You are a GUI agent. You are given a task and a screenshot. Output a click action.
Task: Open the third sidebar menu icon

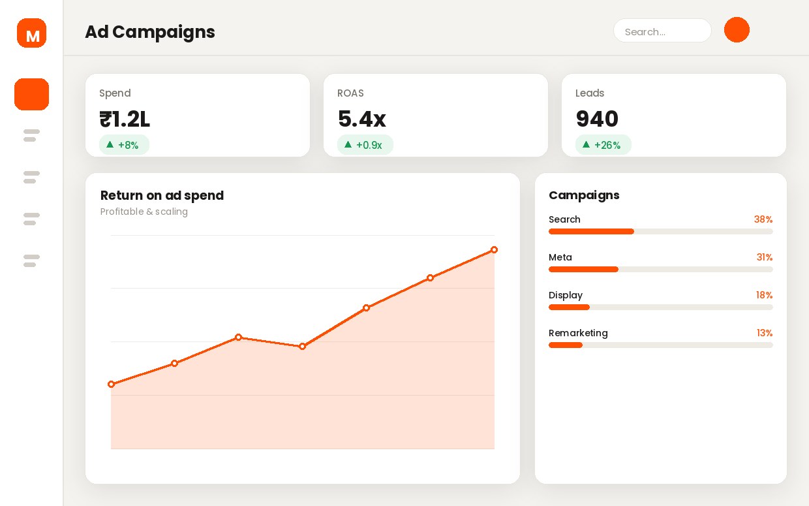pos(31,177)
